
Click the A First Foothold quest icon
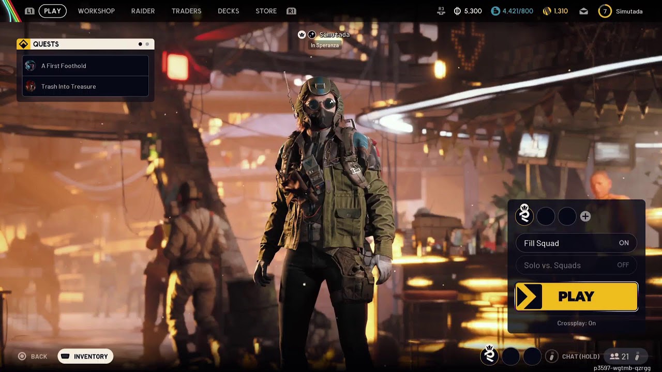point(31,66)
